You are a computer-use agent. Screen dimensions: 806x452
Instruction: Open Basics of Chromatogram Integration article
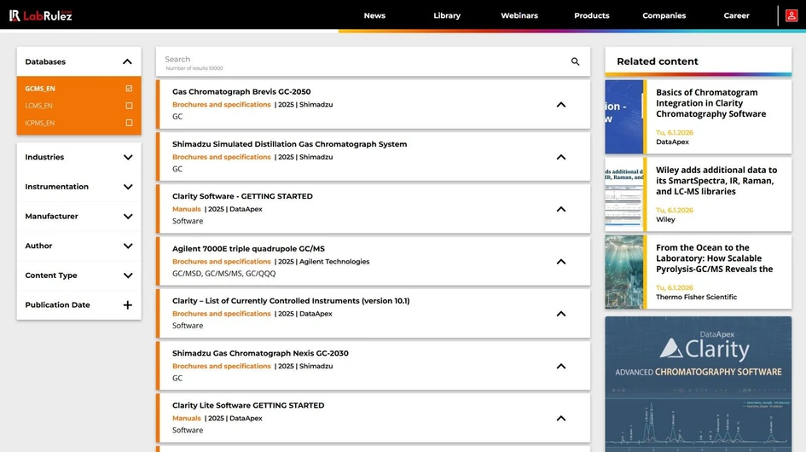point(710,103)
